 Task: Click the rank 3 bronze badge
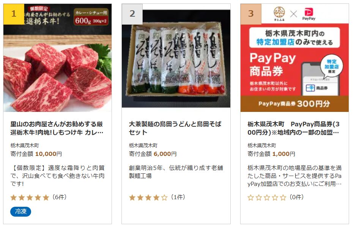pyautogui.click(x=251, y=14)
